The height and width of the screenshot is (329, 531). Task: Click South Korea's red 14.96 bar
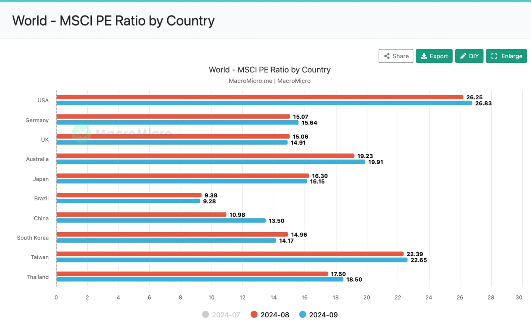[x=172, y=234]
